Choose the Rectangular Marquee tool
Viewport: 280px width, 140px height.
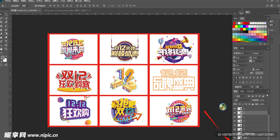point(6,14)
